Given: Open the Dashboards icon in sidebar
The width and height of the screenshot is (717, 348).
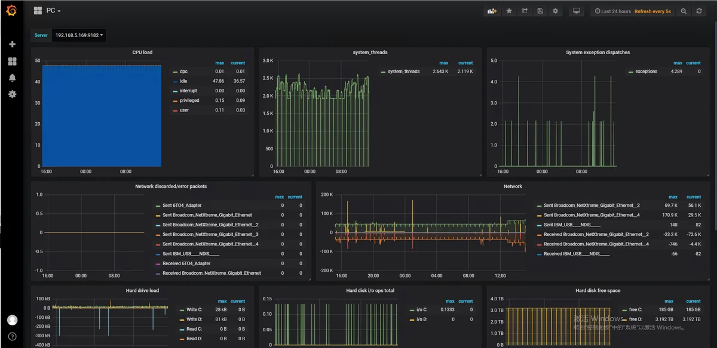Looking at the screenshot, I should [12, 61].
